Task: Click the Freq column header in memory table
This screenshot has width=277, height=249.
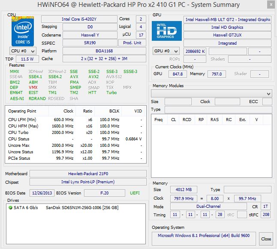Action: [160, 120]
